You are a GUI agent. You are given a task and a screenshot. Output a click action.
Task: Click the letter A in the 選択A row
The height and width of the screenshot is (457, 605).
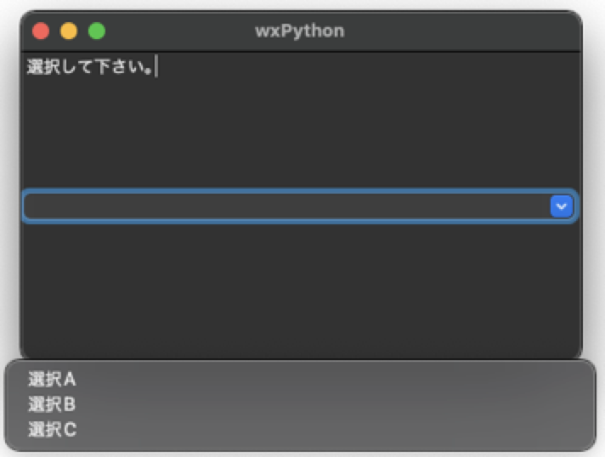[x=70, y=380]
